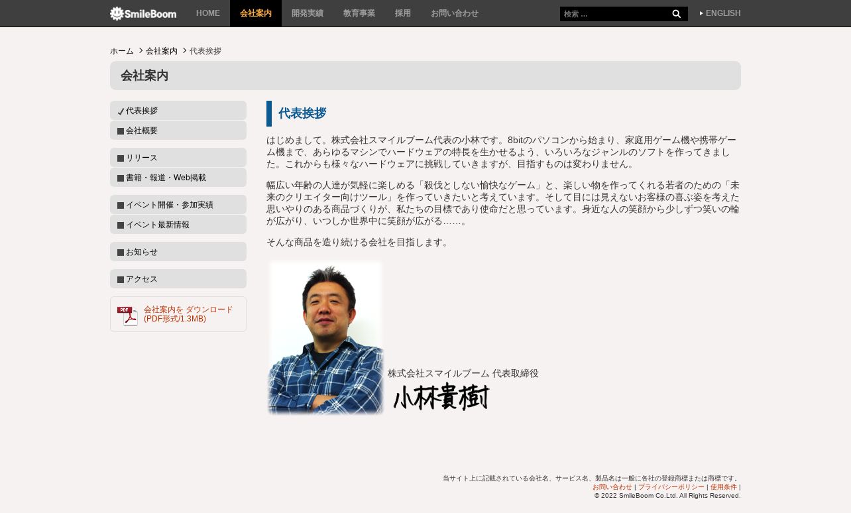Switch the site to ENGLISH
Screen dimensions: 851x513
[720, 13]
